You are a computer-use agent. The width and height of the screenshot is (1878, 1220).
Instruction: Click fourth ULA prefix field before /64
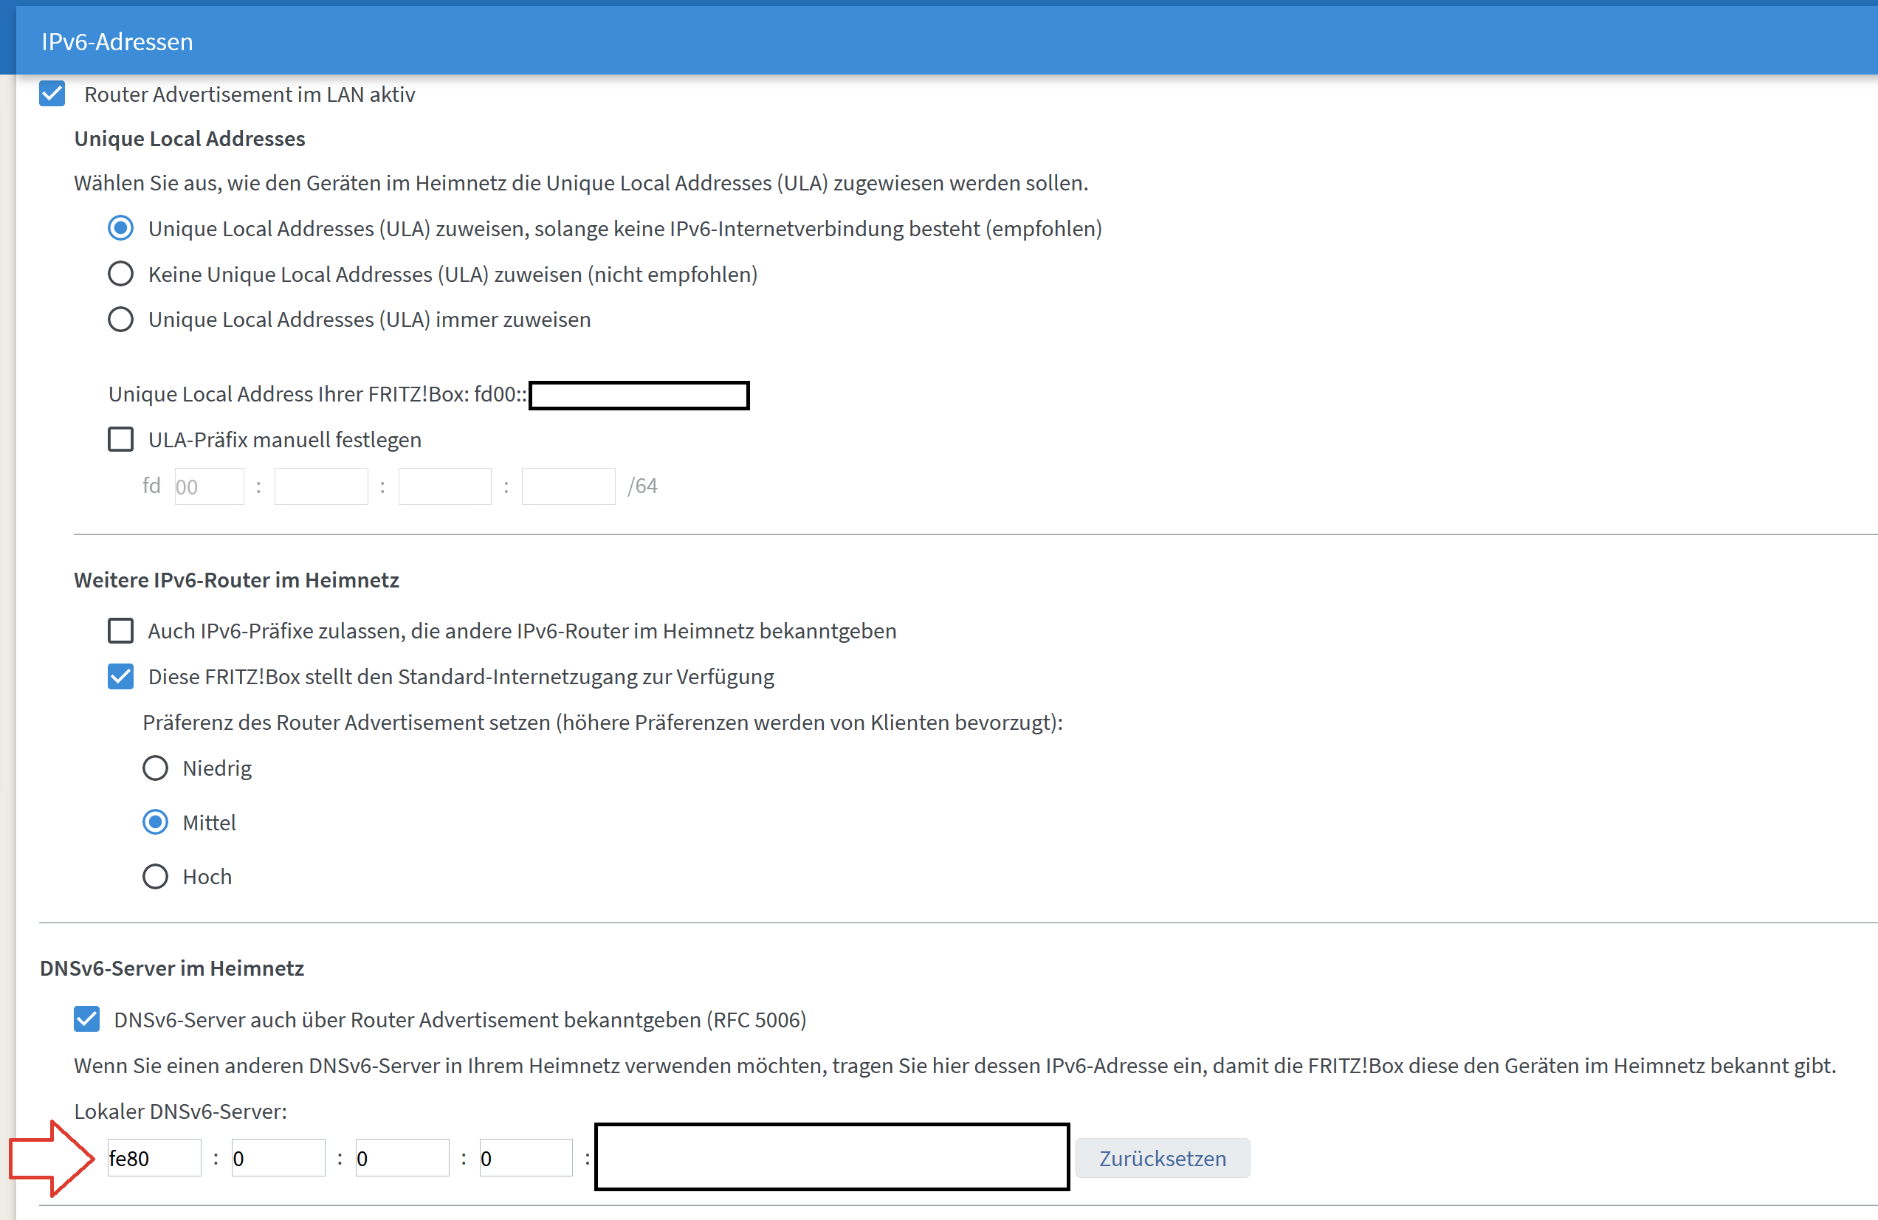point(568,486)
